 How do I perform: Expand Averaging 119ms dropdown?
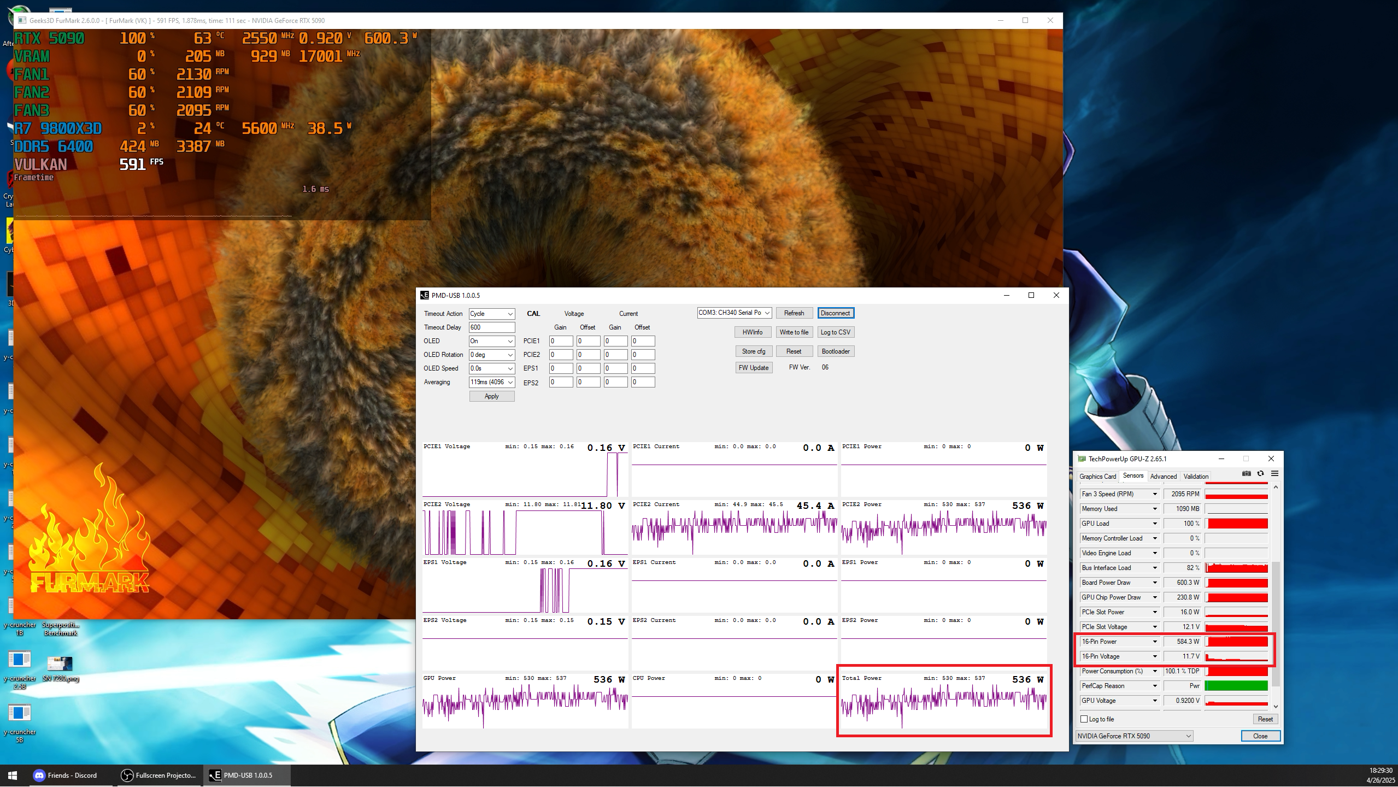[491, 382]
